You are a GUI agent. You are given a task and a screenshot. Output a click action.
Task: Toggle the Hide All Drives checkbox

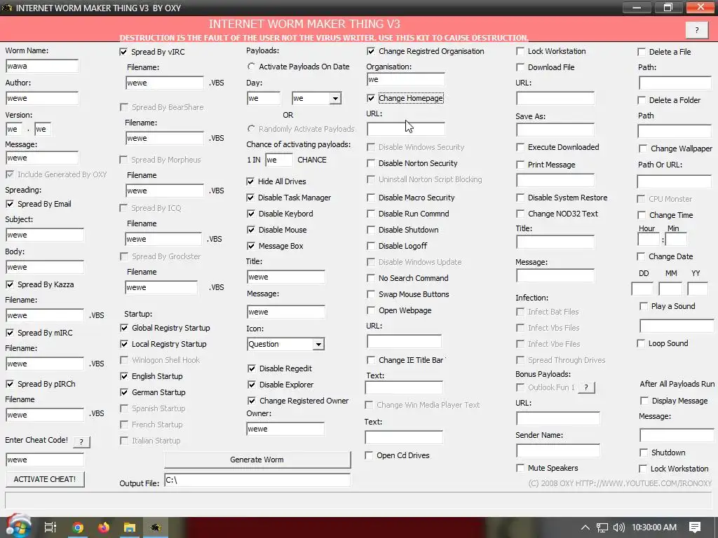[250, 181]
